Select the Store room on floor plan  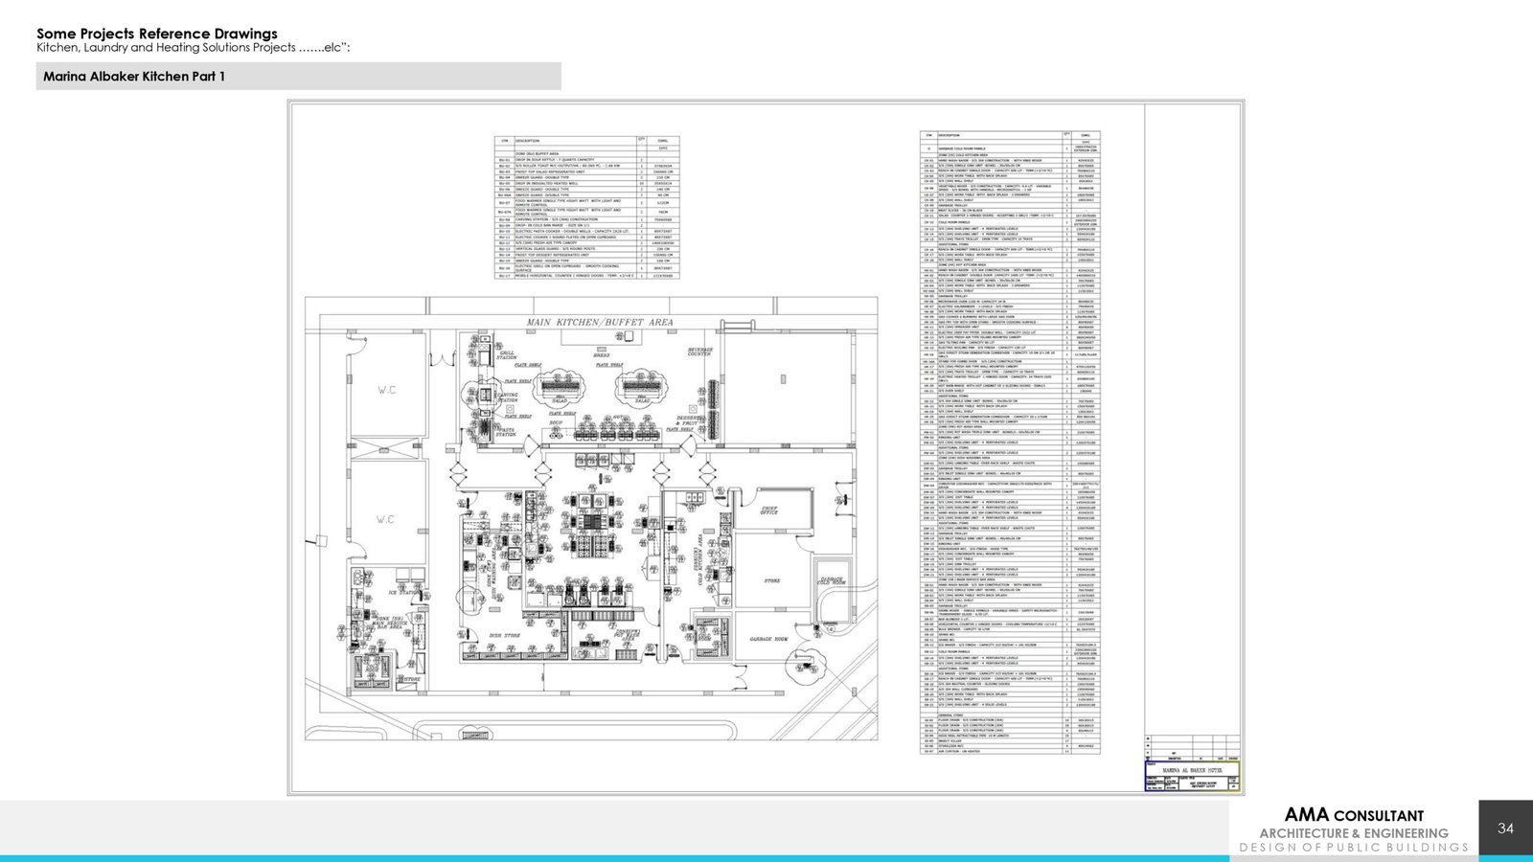click(x=771, y=580)
